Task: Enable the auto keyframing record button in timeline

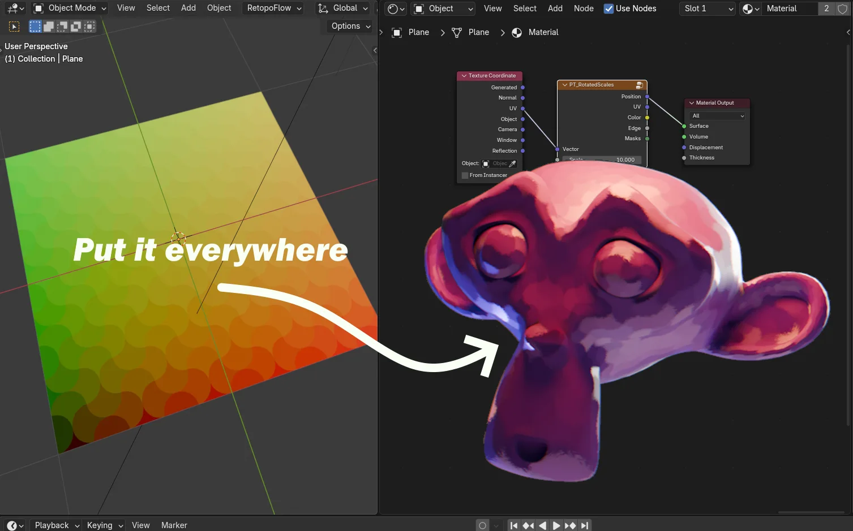Action: click(482, 525)
